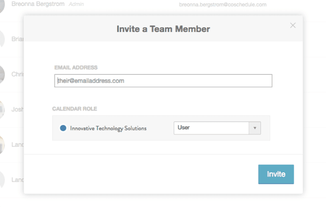The width and height of the screenshot is (326, 207).
Task: Click the Invite a Team Member heading
Action: [x=163, y=29]
